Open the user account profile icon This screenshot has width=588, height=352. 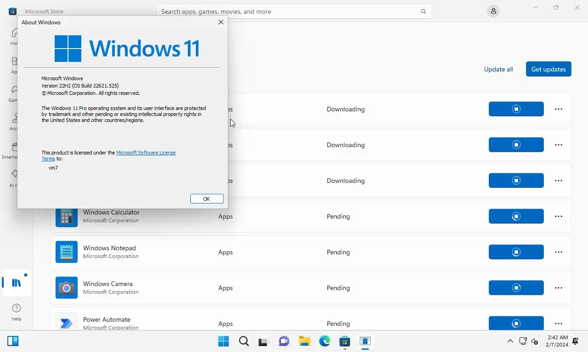(x=493, y=11)
